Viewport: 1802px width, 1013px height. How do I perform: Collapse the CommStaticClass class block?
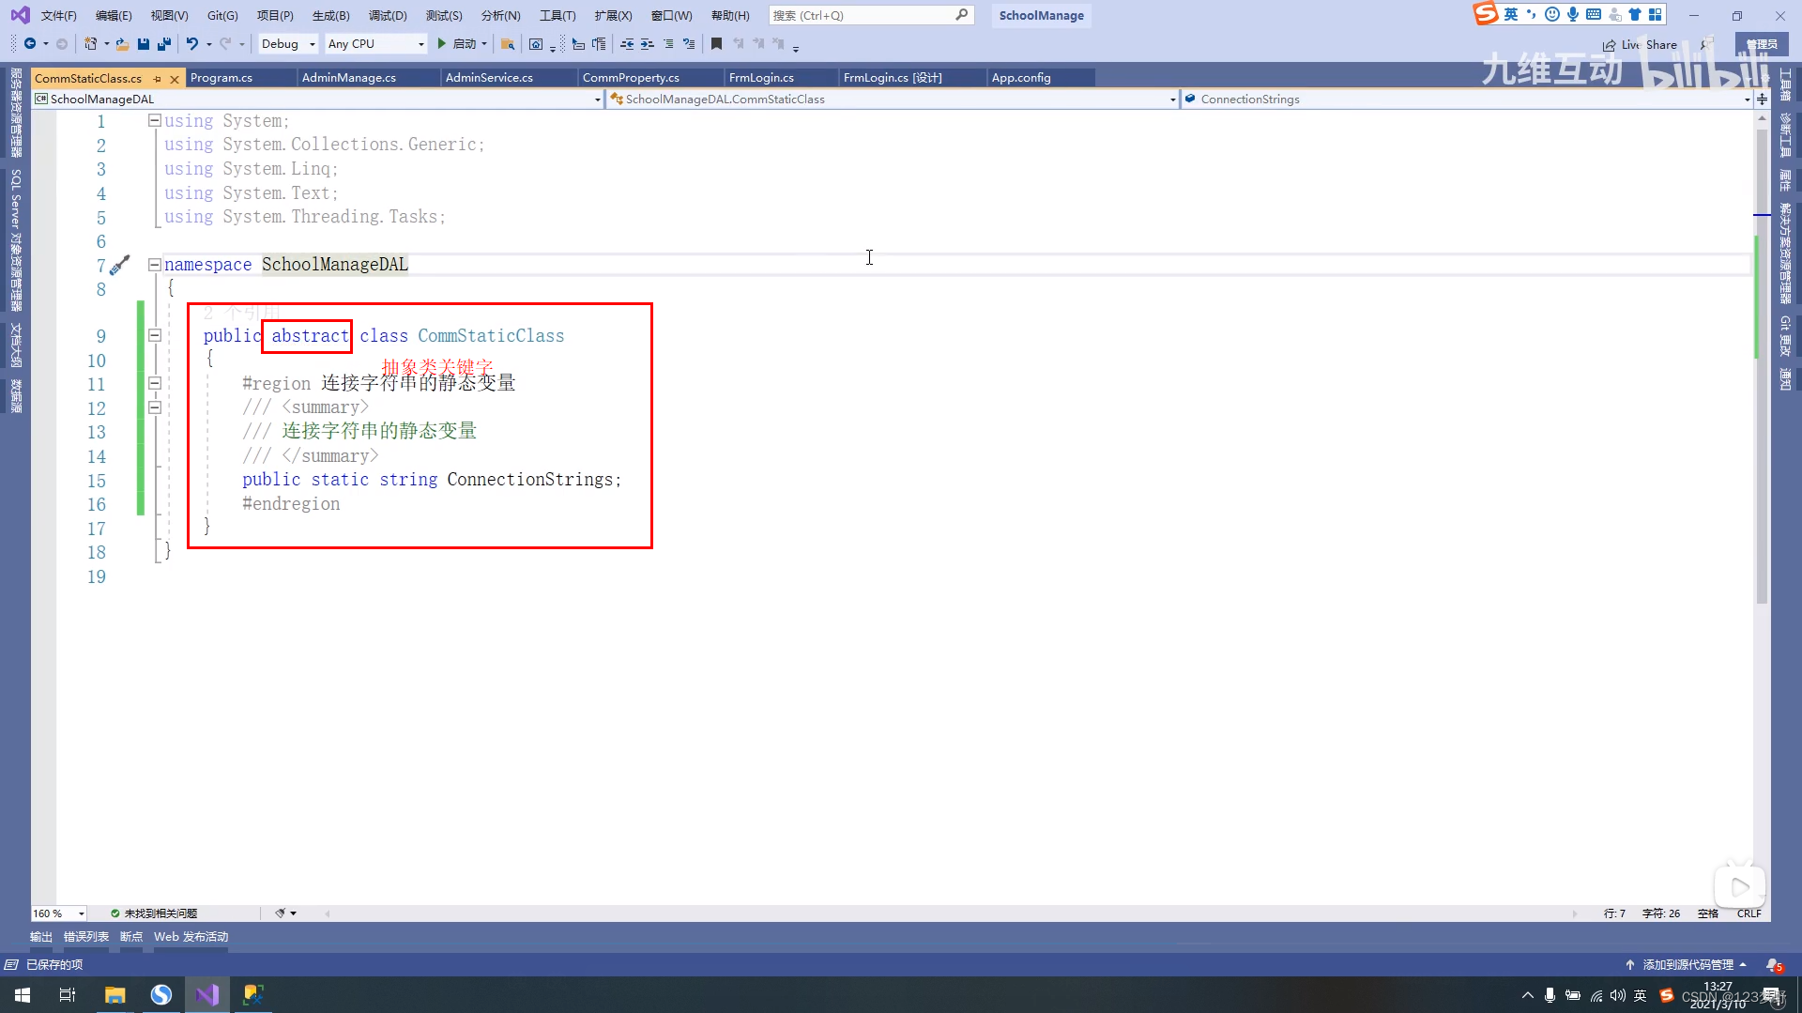(x=154, y=336)
